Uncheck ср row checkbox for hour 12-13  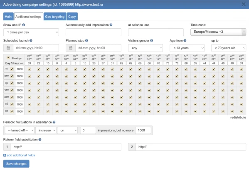tap(140, 83)
